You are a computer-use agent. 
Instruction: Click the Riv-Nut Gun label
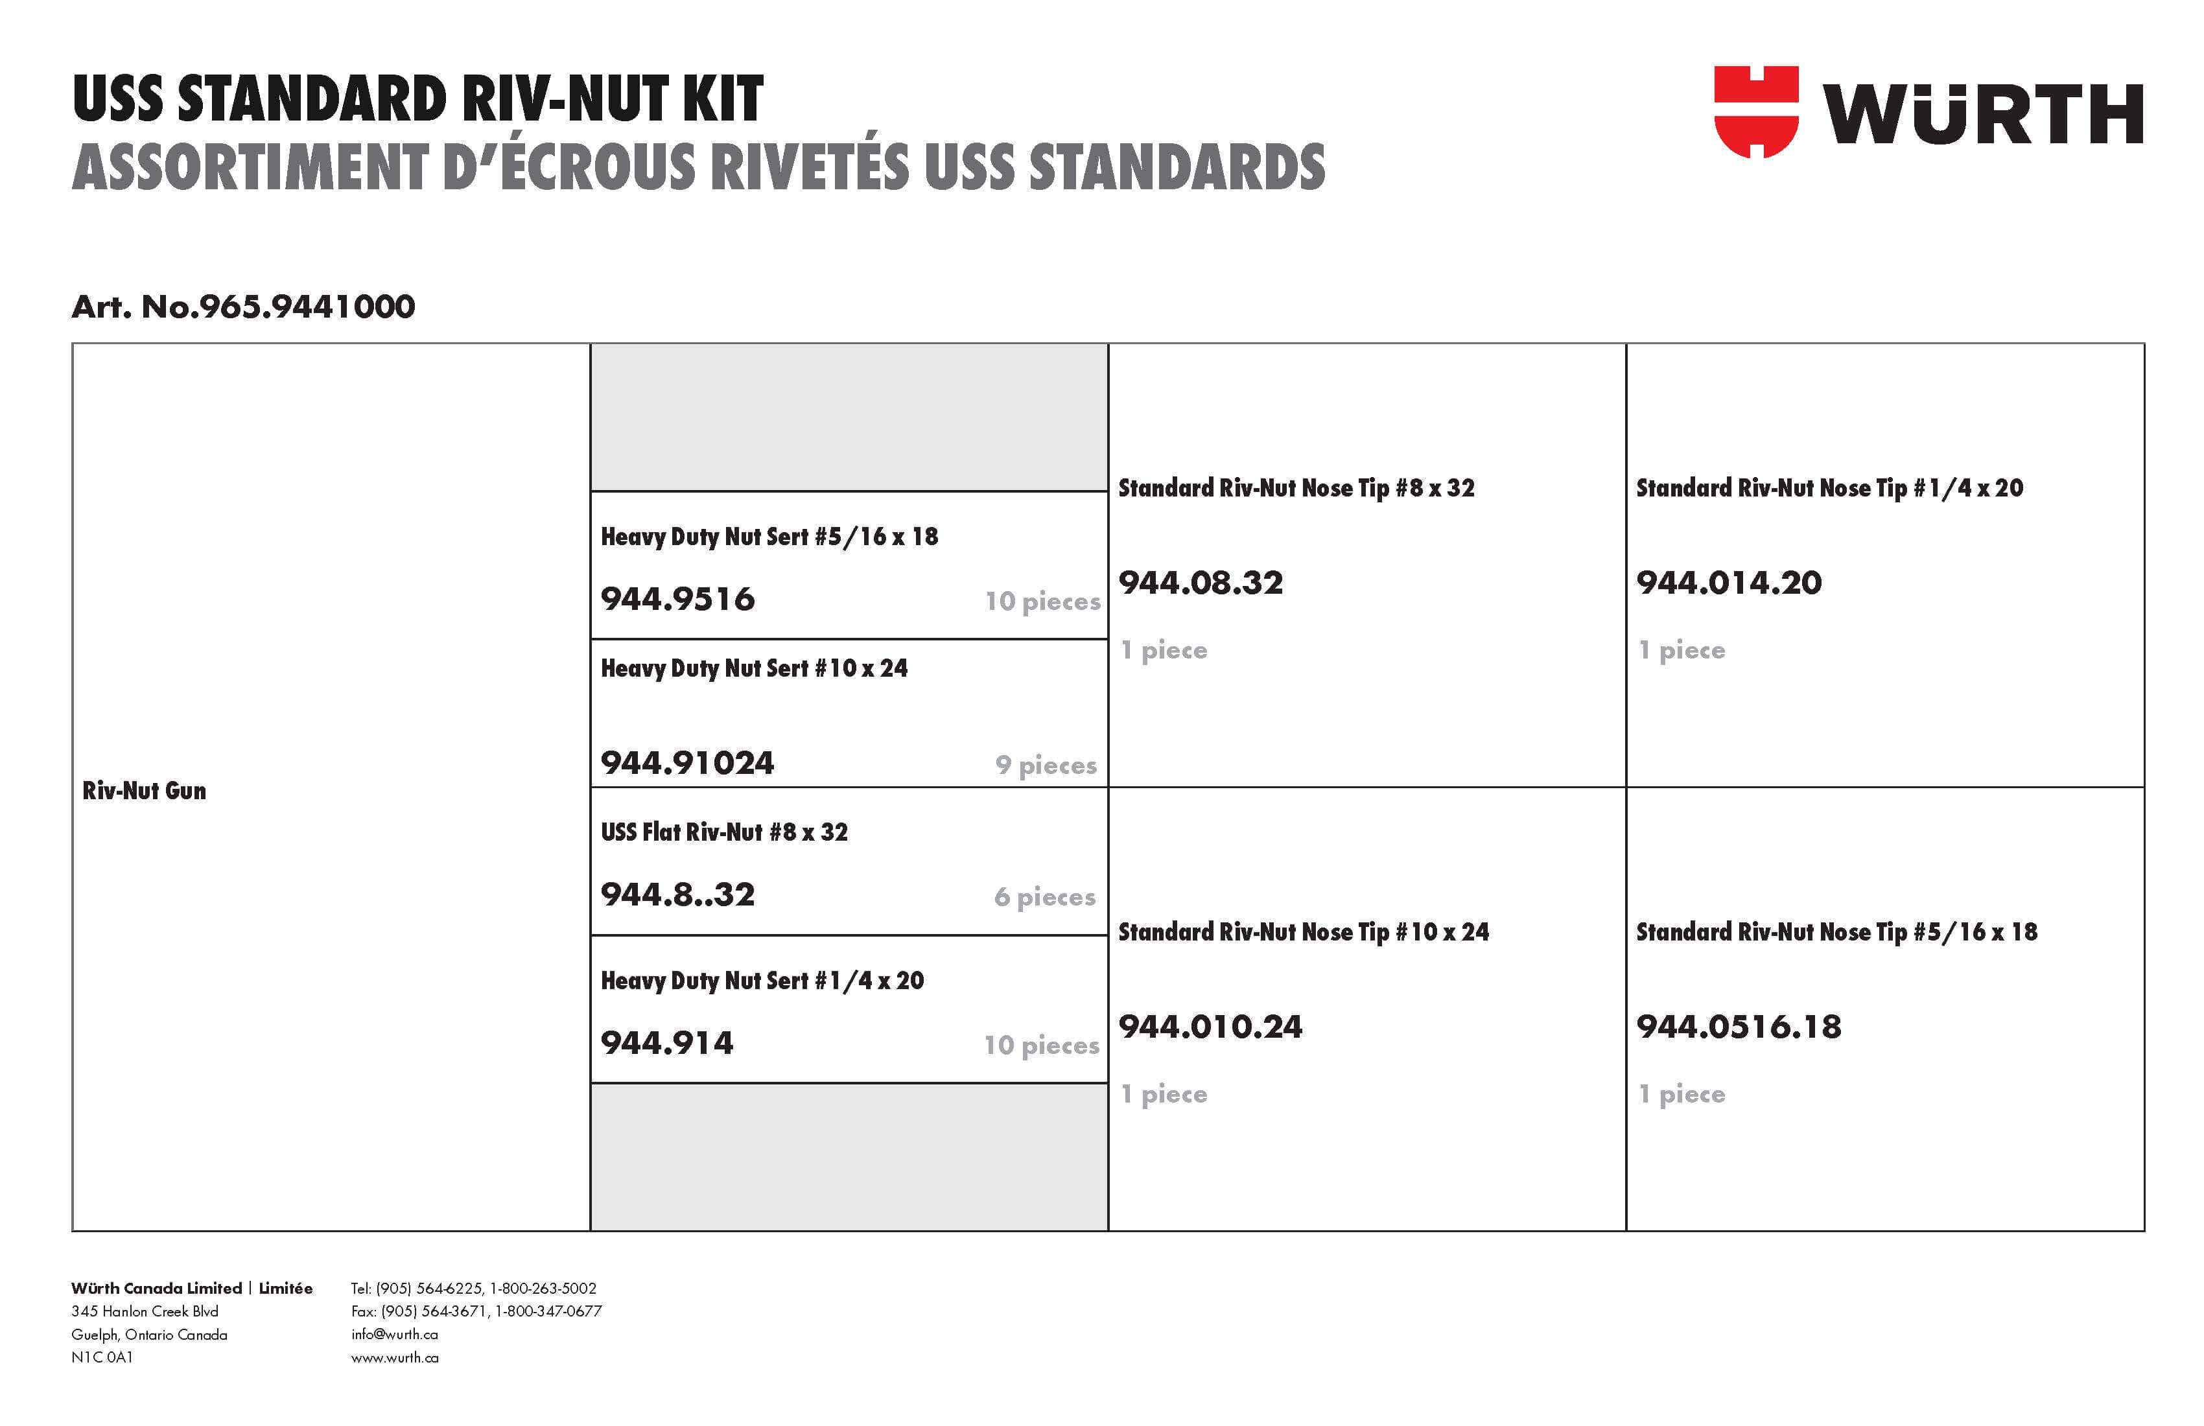point(145,791)
